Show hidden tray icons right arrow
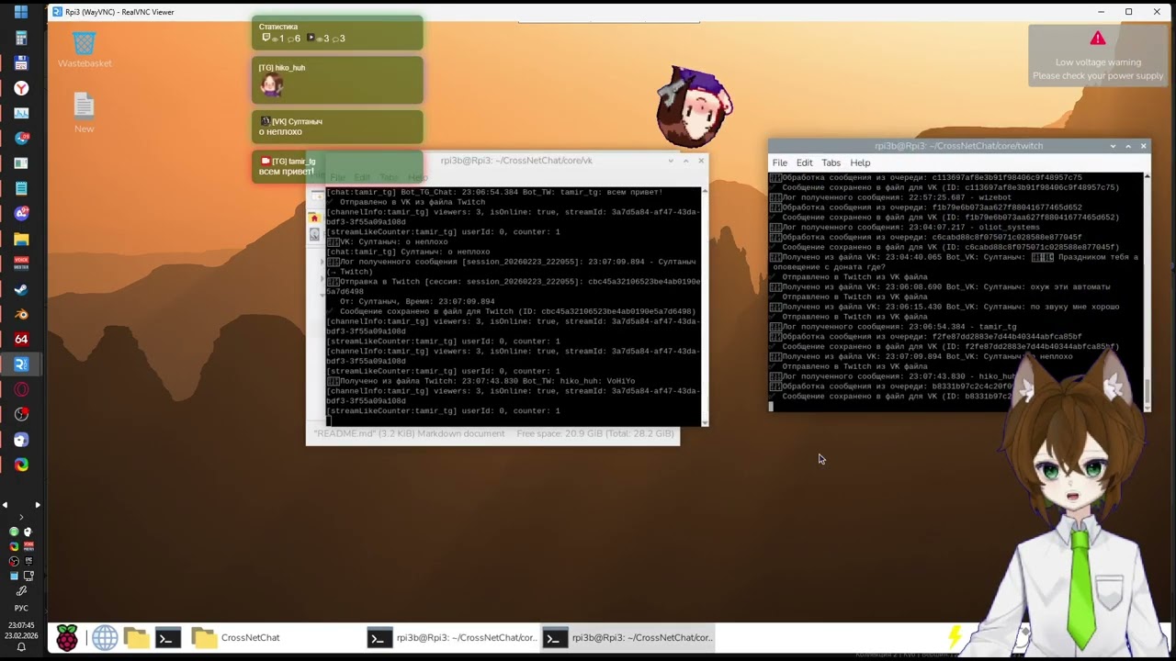The image size is (1176, 661). [x=37, y=505]
